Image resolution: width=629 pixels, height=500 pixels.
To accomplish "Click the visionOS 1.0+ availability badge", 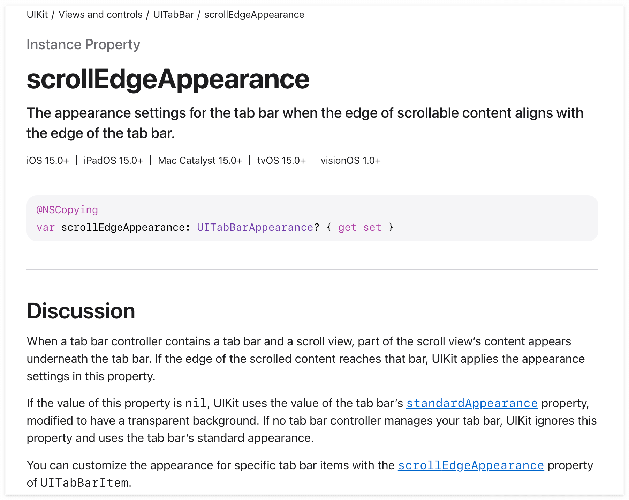I will click(351, 161).
